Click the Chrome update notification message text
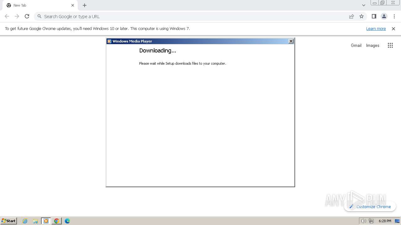The width and height of the screenshot is (401, 225). coord(97,28)
